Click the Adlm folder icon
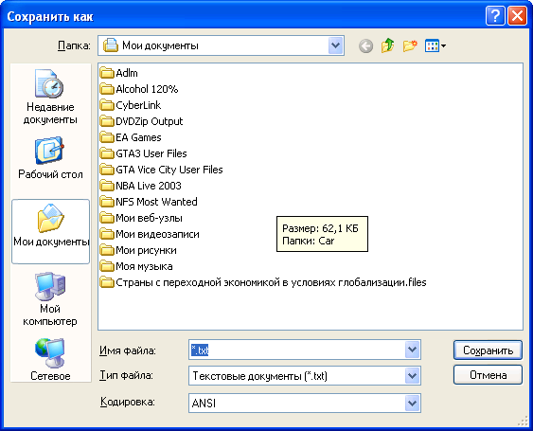The image size is (533, 431). click(107, 73)
